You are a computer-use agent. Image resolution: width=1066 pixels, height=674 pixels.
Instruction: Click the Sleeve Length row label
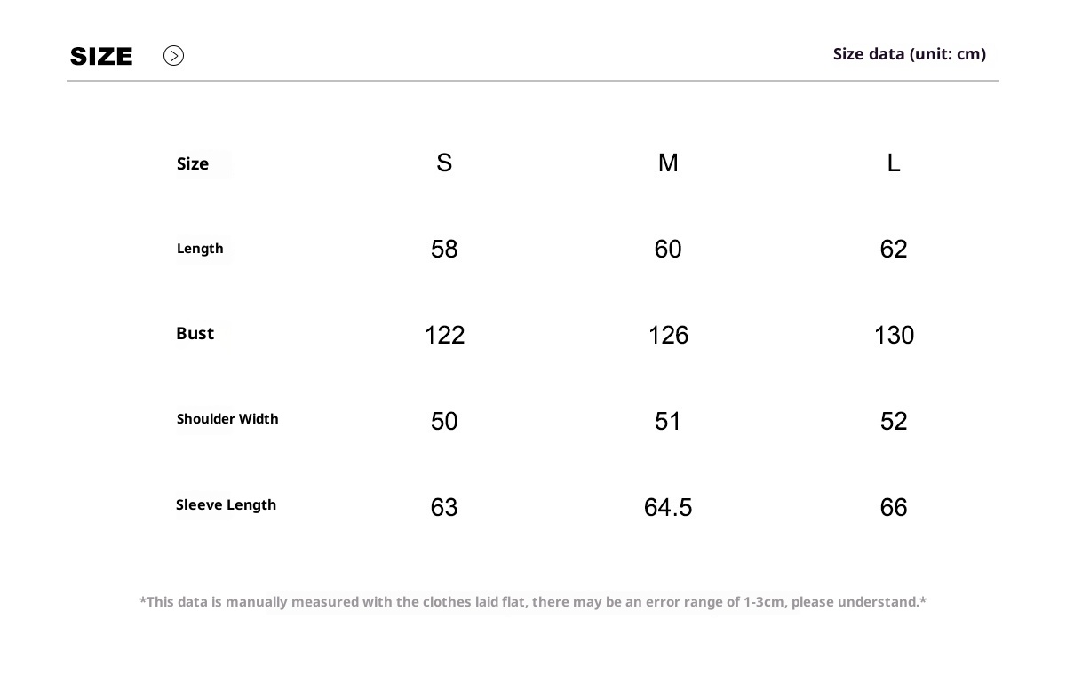pyautogui.click(x=227, y=505)
